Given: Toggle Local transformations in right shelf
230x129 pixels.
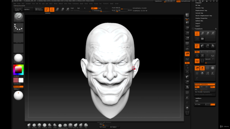Looking at the screenshot, I should [x=187, y=54].
